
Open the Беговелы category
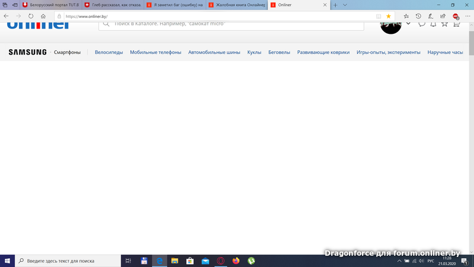click(279, 52)
